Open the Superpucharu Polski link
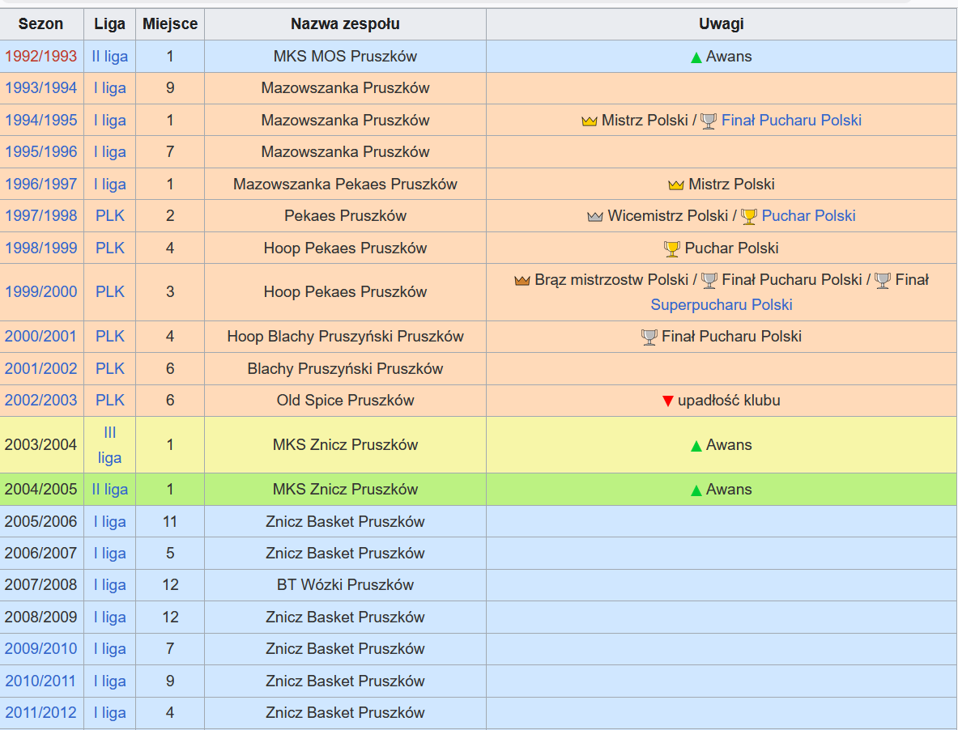Image resolution: width=958 pixels, height=730 pixels. pos(721,305)
